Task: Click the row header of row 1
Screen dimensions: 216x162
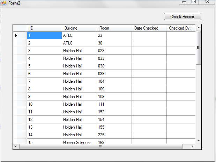Action: 20,35
